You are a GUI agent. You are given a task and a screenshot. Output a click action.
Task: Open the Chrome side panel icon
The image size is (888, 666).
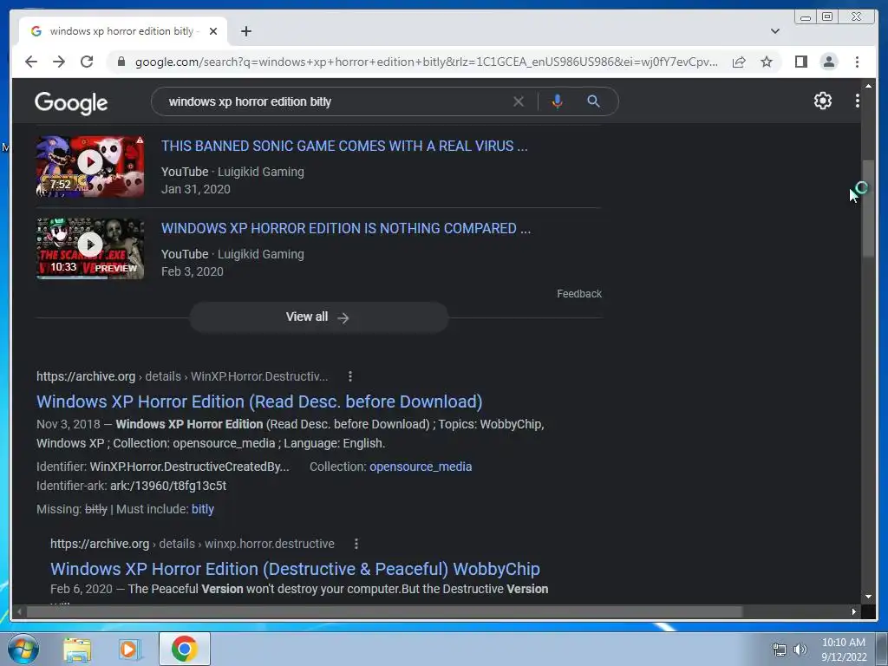point(800,62)
